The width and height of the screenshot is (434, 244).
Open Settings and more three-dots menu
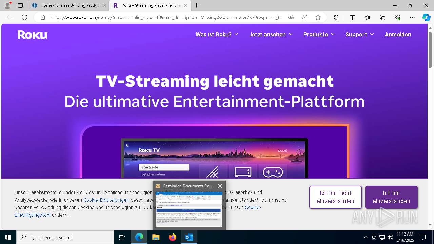pyautogui.click(x=412, y=17)
